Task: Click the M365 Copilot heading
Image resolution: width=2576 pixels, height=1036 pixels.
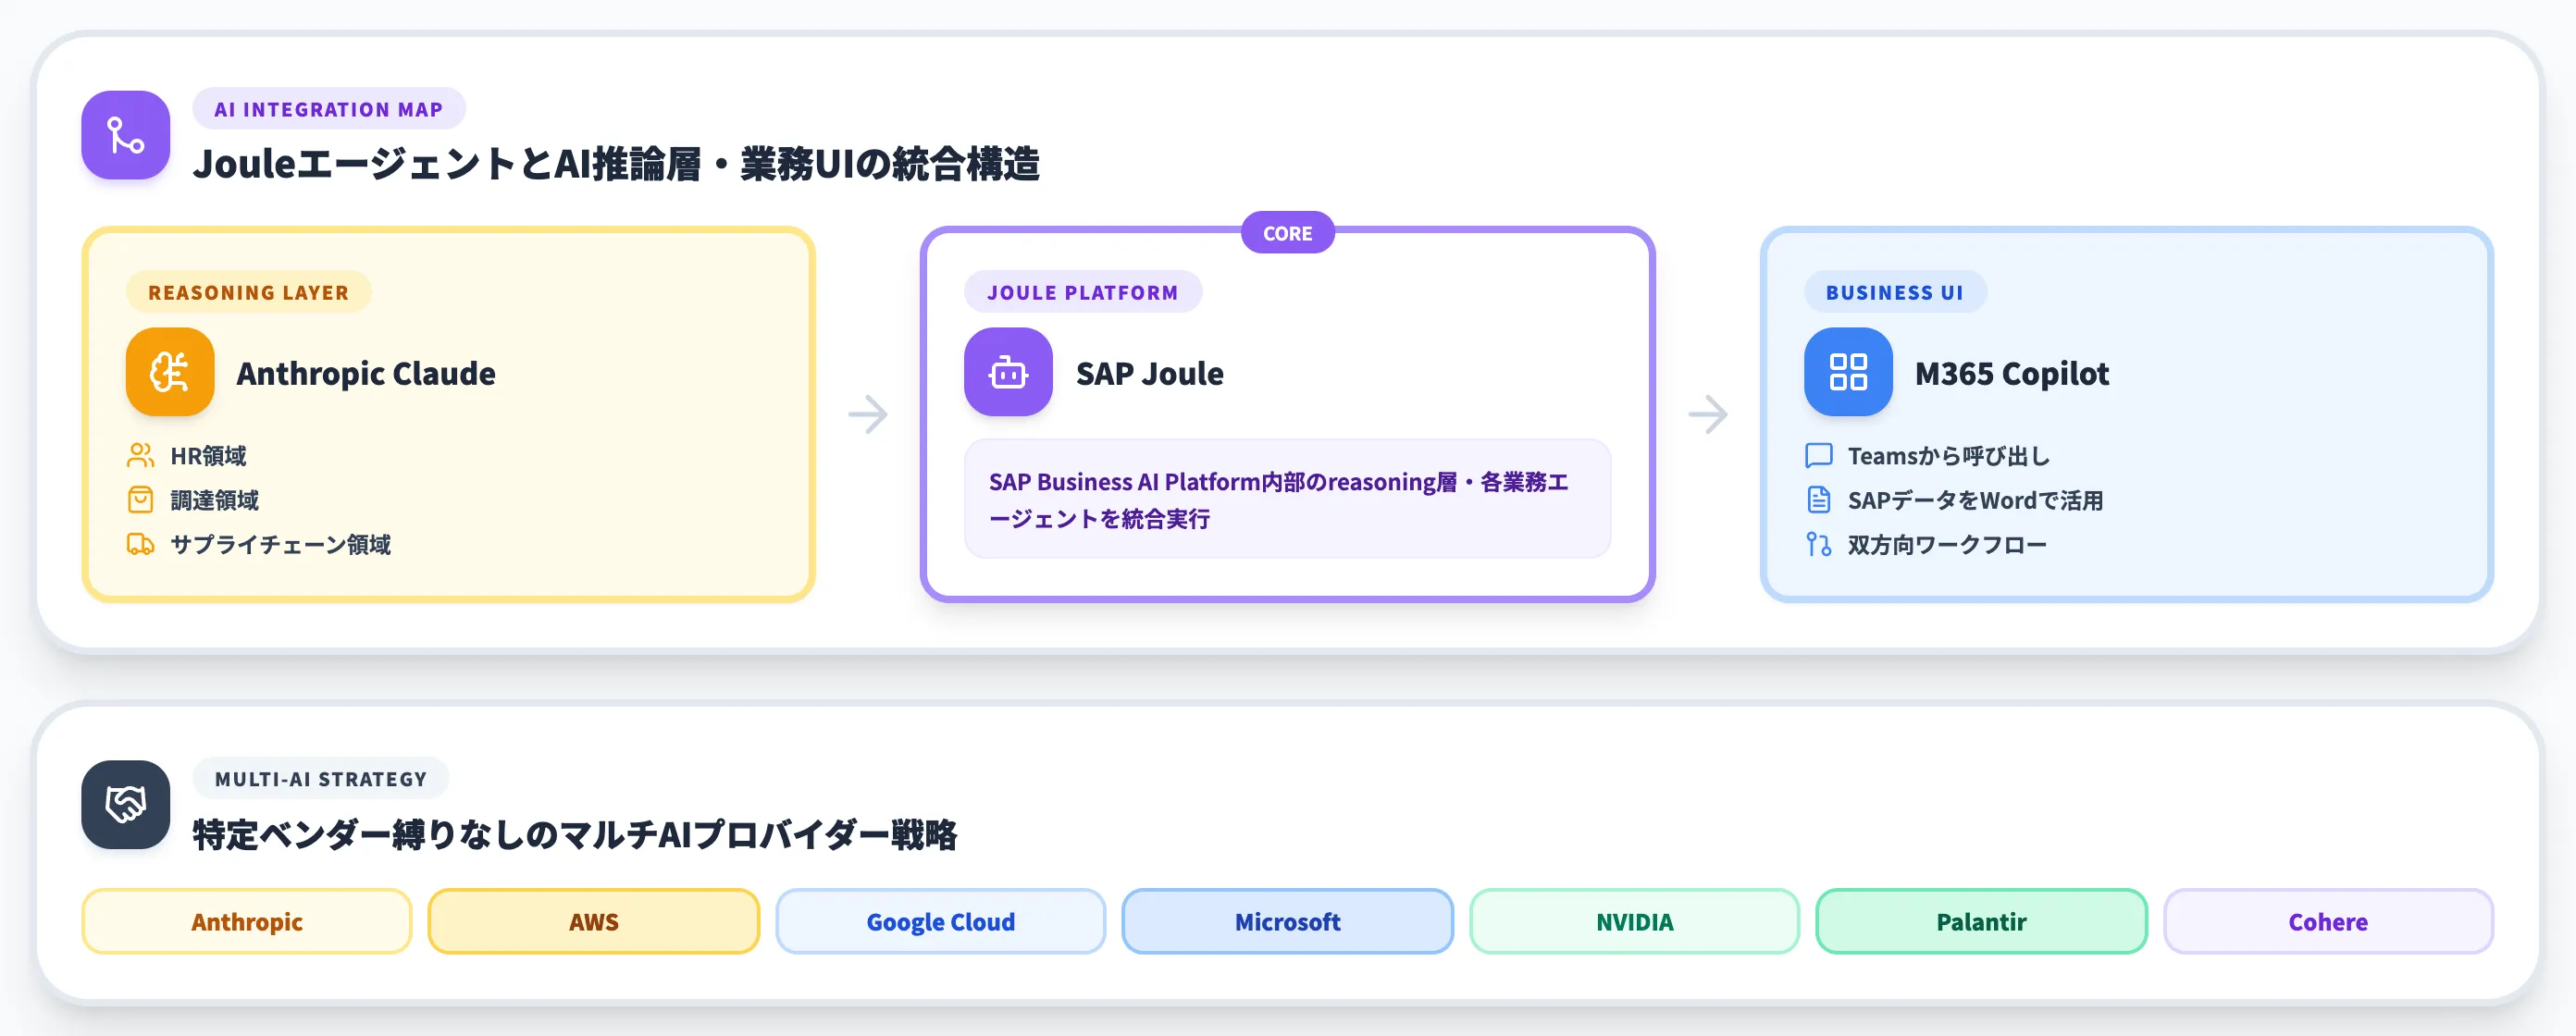Action: [x=2012, y=373]
